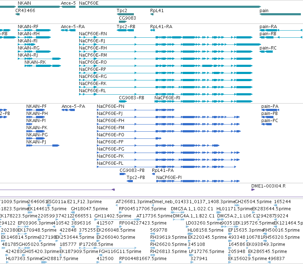Select EST RH39619.5prime
The height and width of the screenshot is (264, 303).
tap(168, 237)
